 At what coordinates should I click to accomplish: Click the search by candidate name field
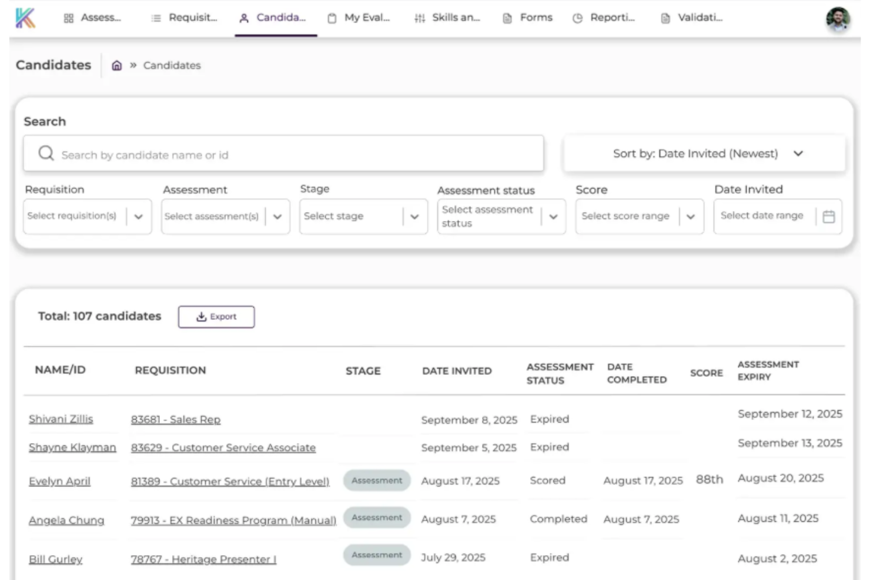235,154
